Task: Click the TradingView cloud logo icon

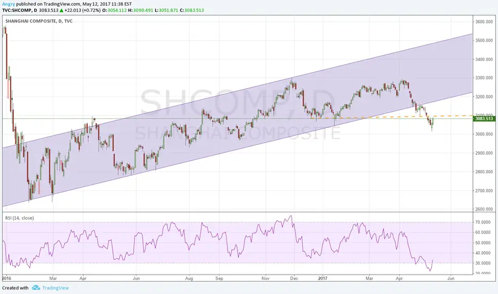Action: pyautogui.click(x=36, y=288)
